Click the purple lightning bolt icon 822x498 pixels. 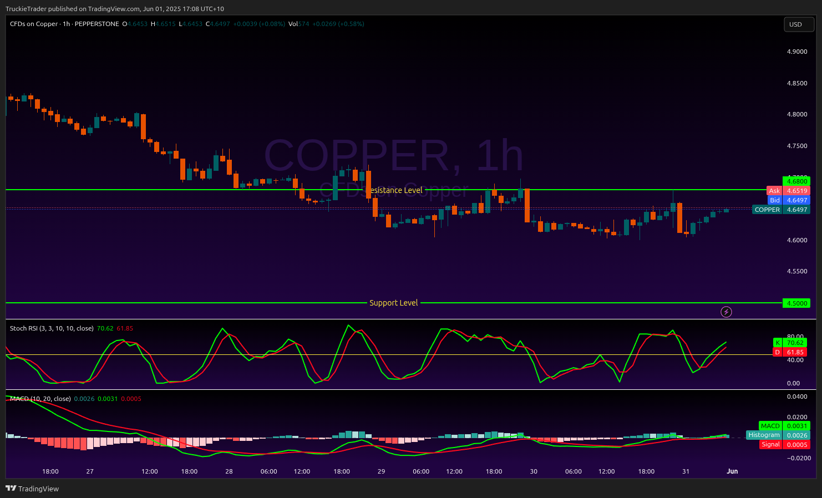pos(726,312)
